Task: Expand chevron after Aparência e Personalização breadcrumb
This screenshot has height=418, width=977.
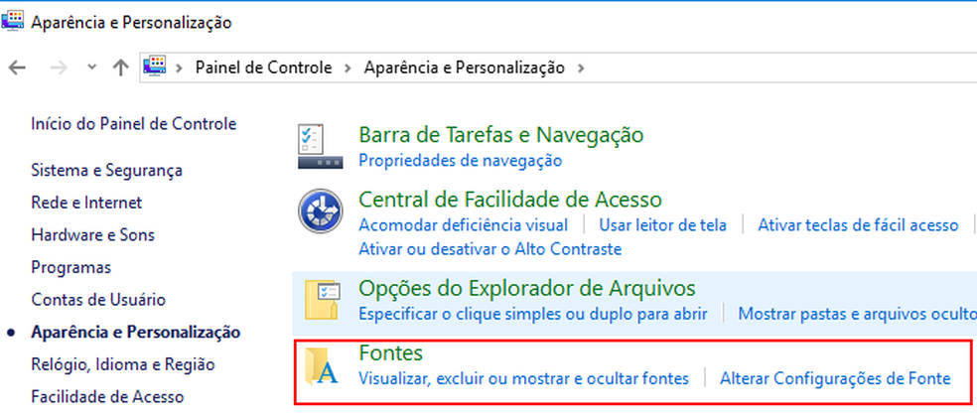Action: point(581,69)
